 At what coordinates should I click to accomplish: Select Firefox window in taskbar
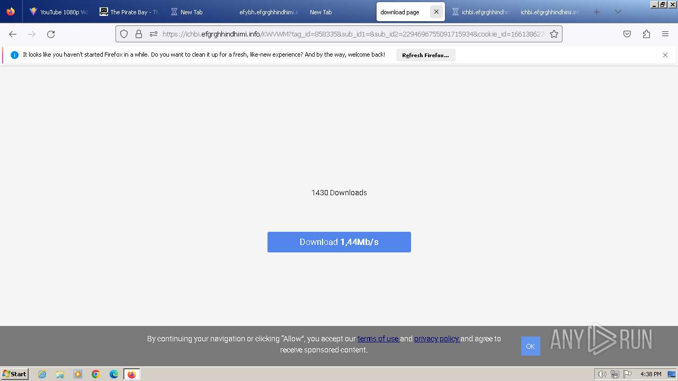(x=131, y=374)
